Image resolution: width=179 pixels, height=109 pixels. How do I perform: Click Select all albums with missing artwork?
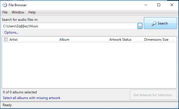point(32,98)
